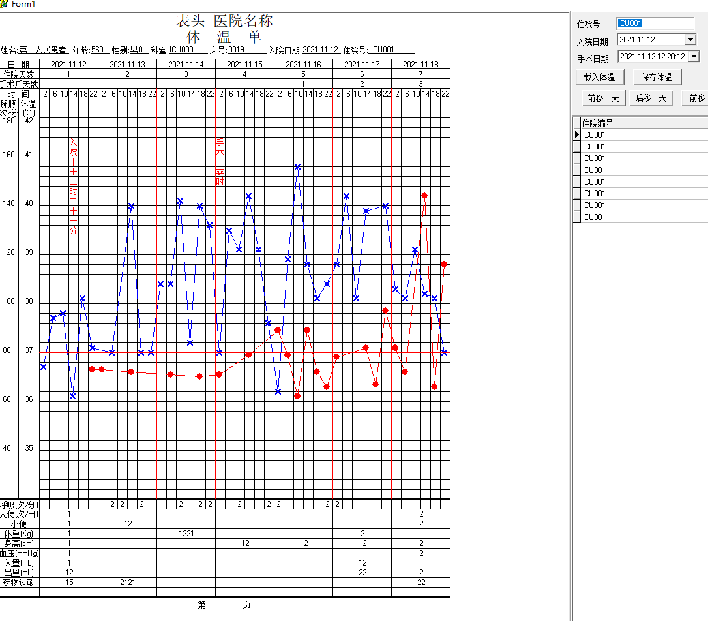
Task: Click the 保存体温 button
Action: [656, 77]
